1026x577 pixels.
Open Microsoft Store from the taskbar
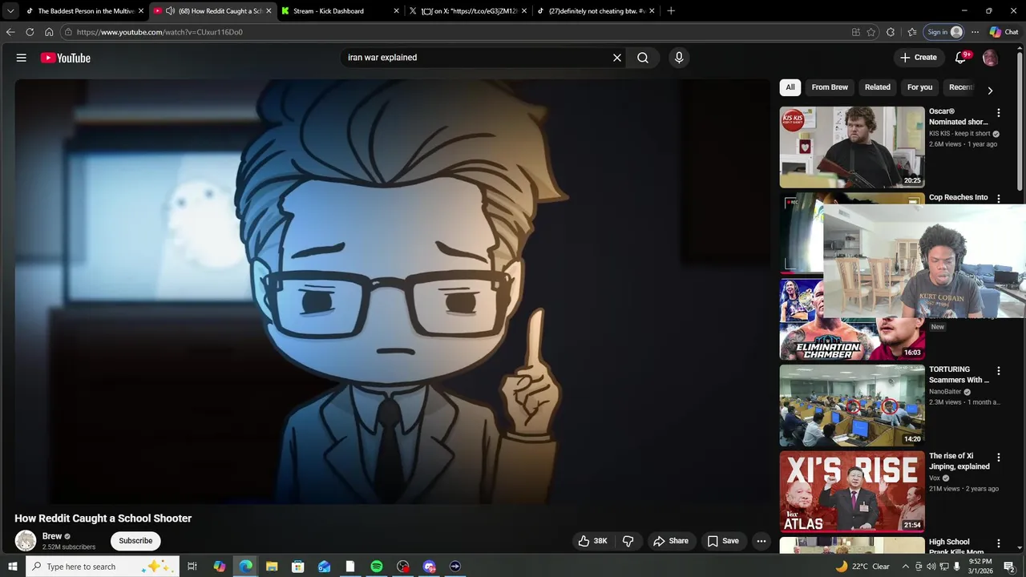(297, 567)
